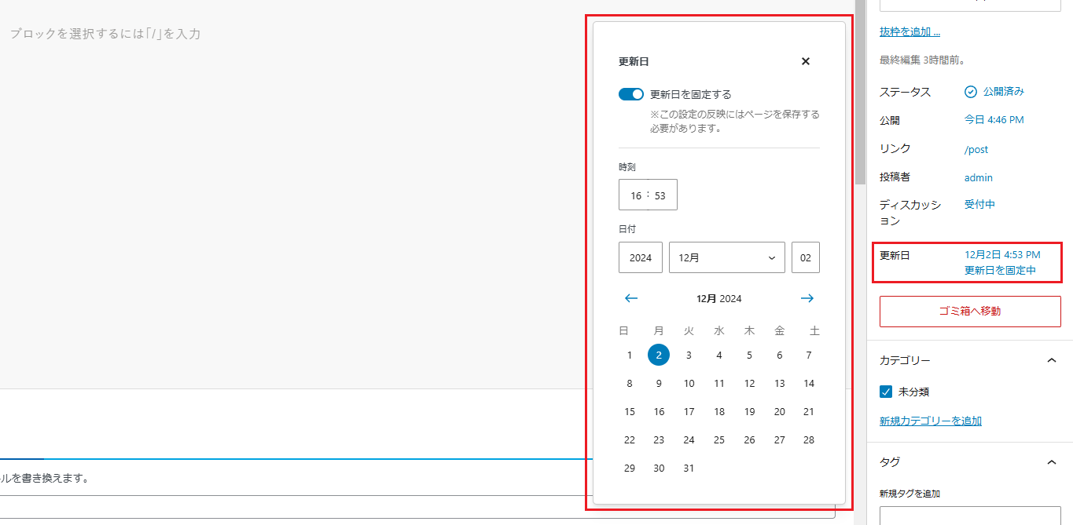Click the day field showing 02
Screen dimensions: 1073x525
(806, 257)
